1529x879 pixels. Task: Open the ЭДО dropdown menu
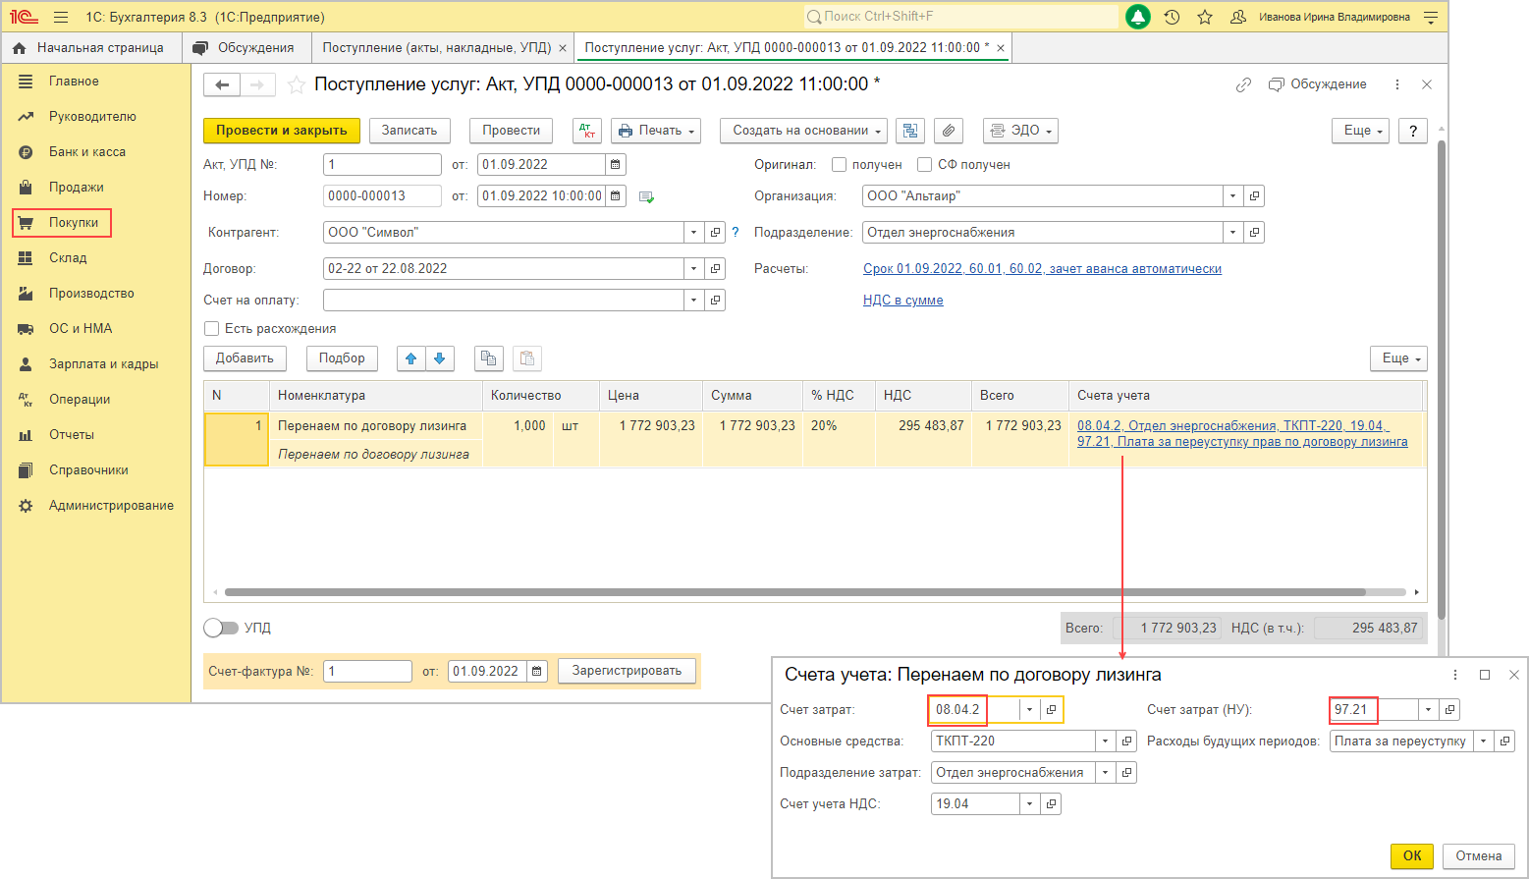tap(1020, 131)
